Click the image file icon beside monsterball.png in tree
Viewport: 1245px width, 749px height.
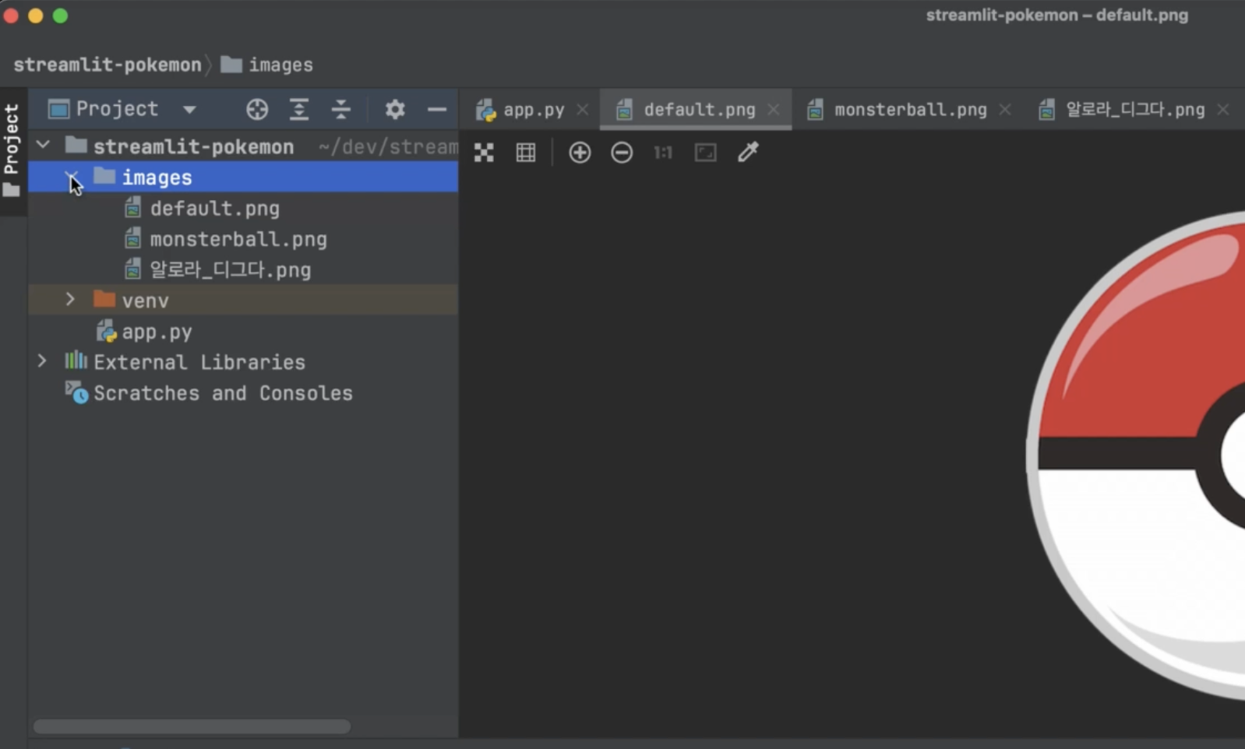coord(133,238)
